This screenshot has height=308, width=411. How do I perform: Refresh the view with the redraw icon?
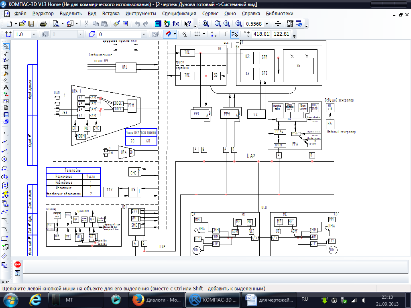click(x=299, y=24)
